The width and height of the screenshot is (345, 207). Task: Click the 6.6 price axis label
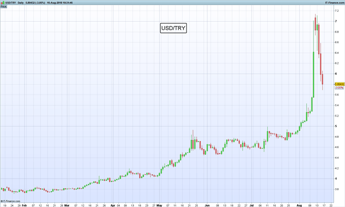337,42
